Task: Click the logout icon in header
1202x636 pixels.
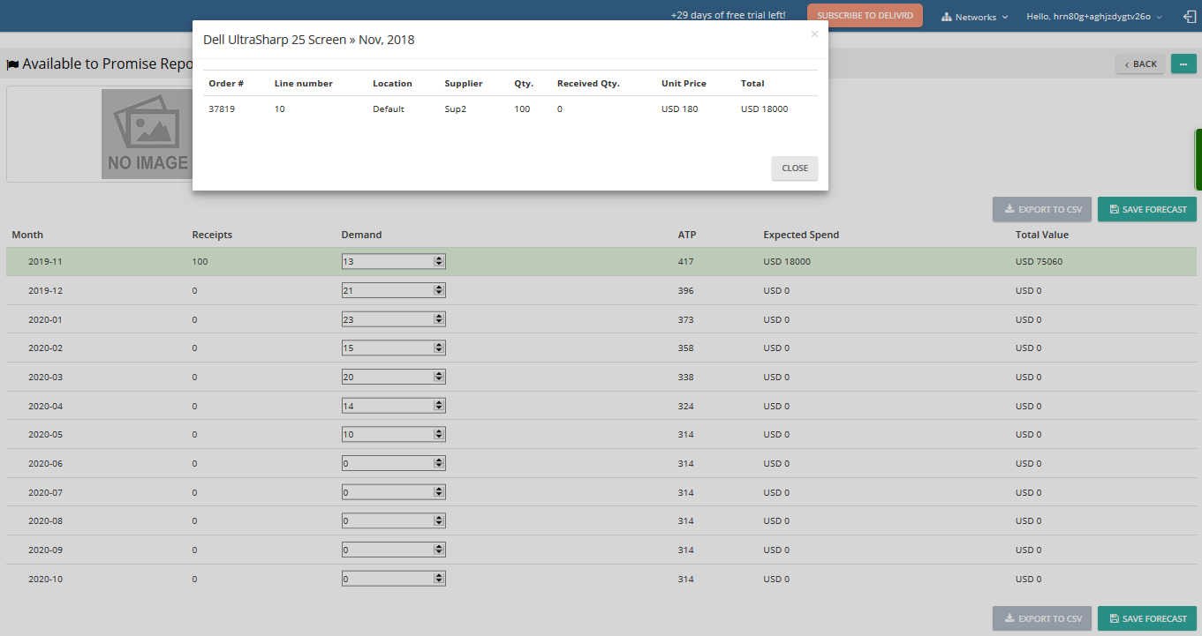Action: click(x=1189, y=17)
